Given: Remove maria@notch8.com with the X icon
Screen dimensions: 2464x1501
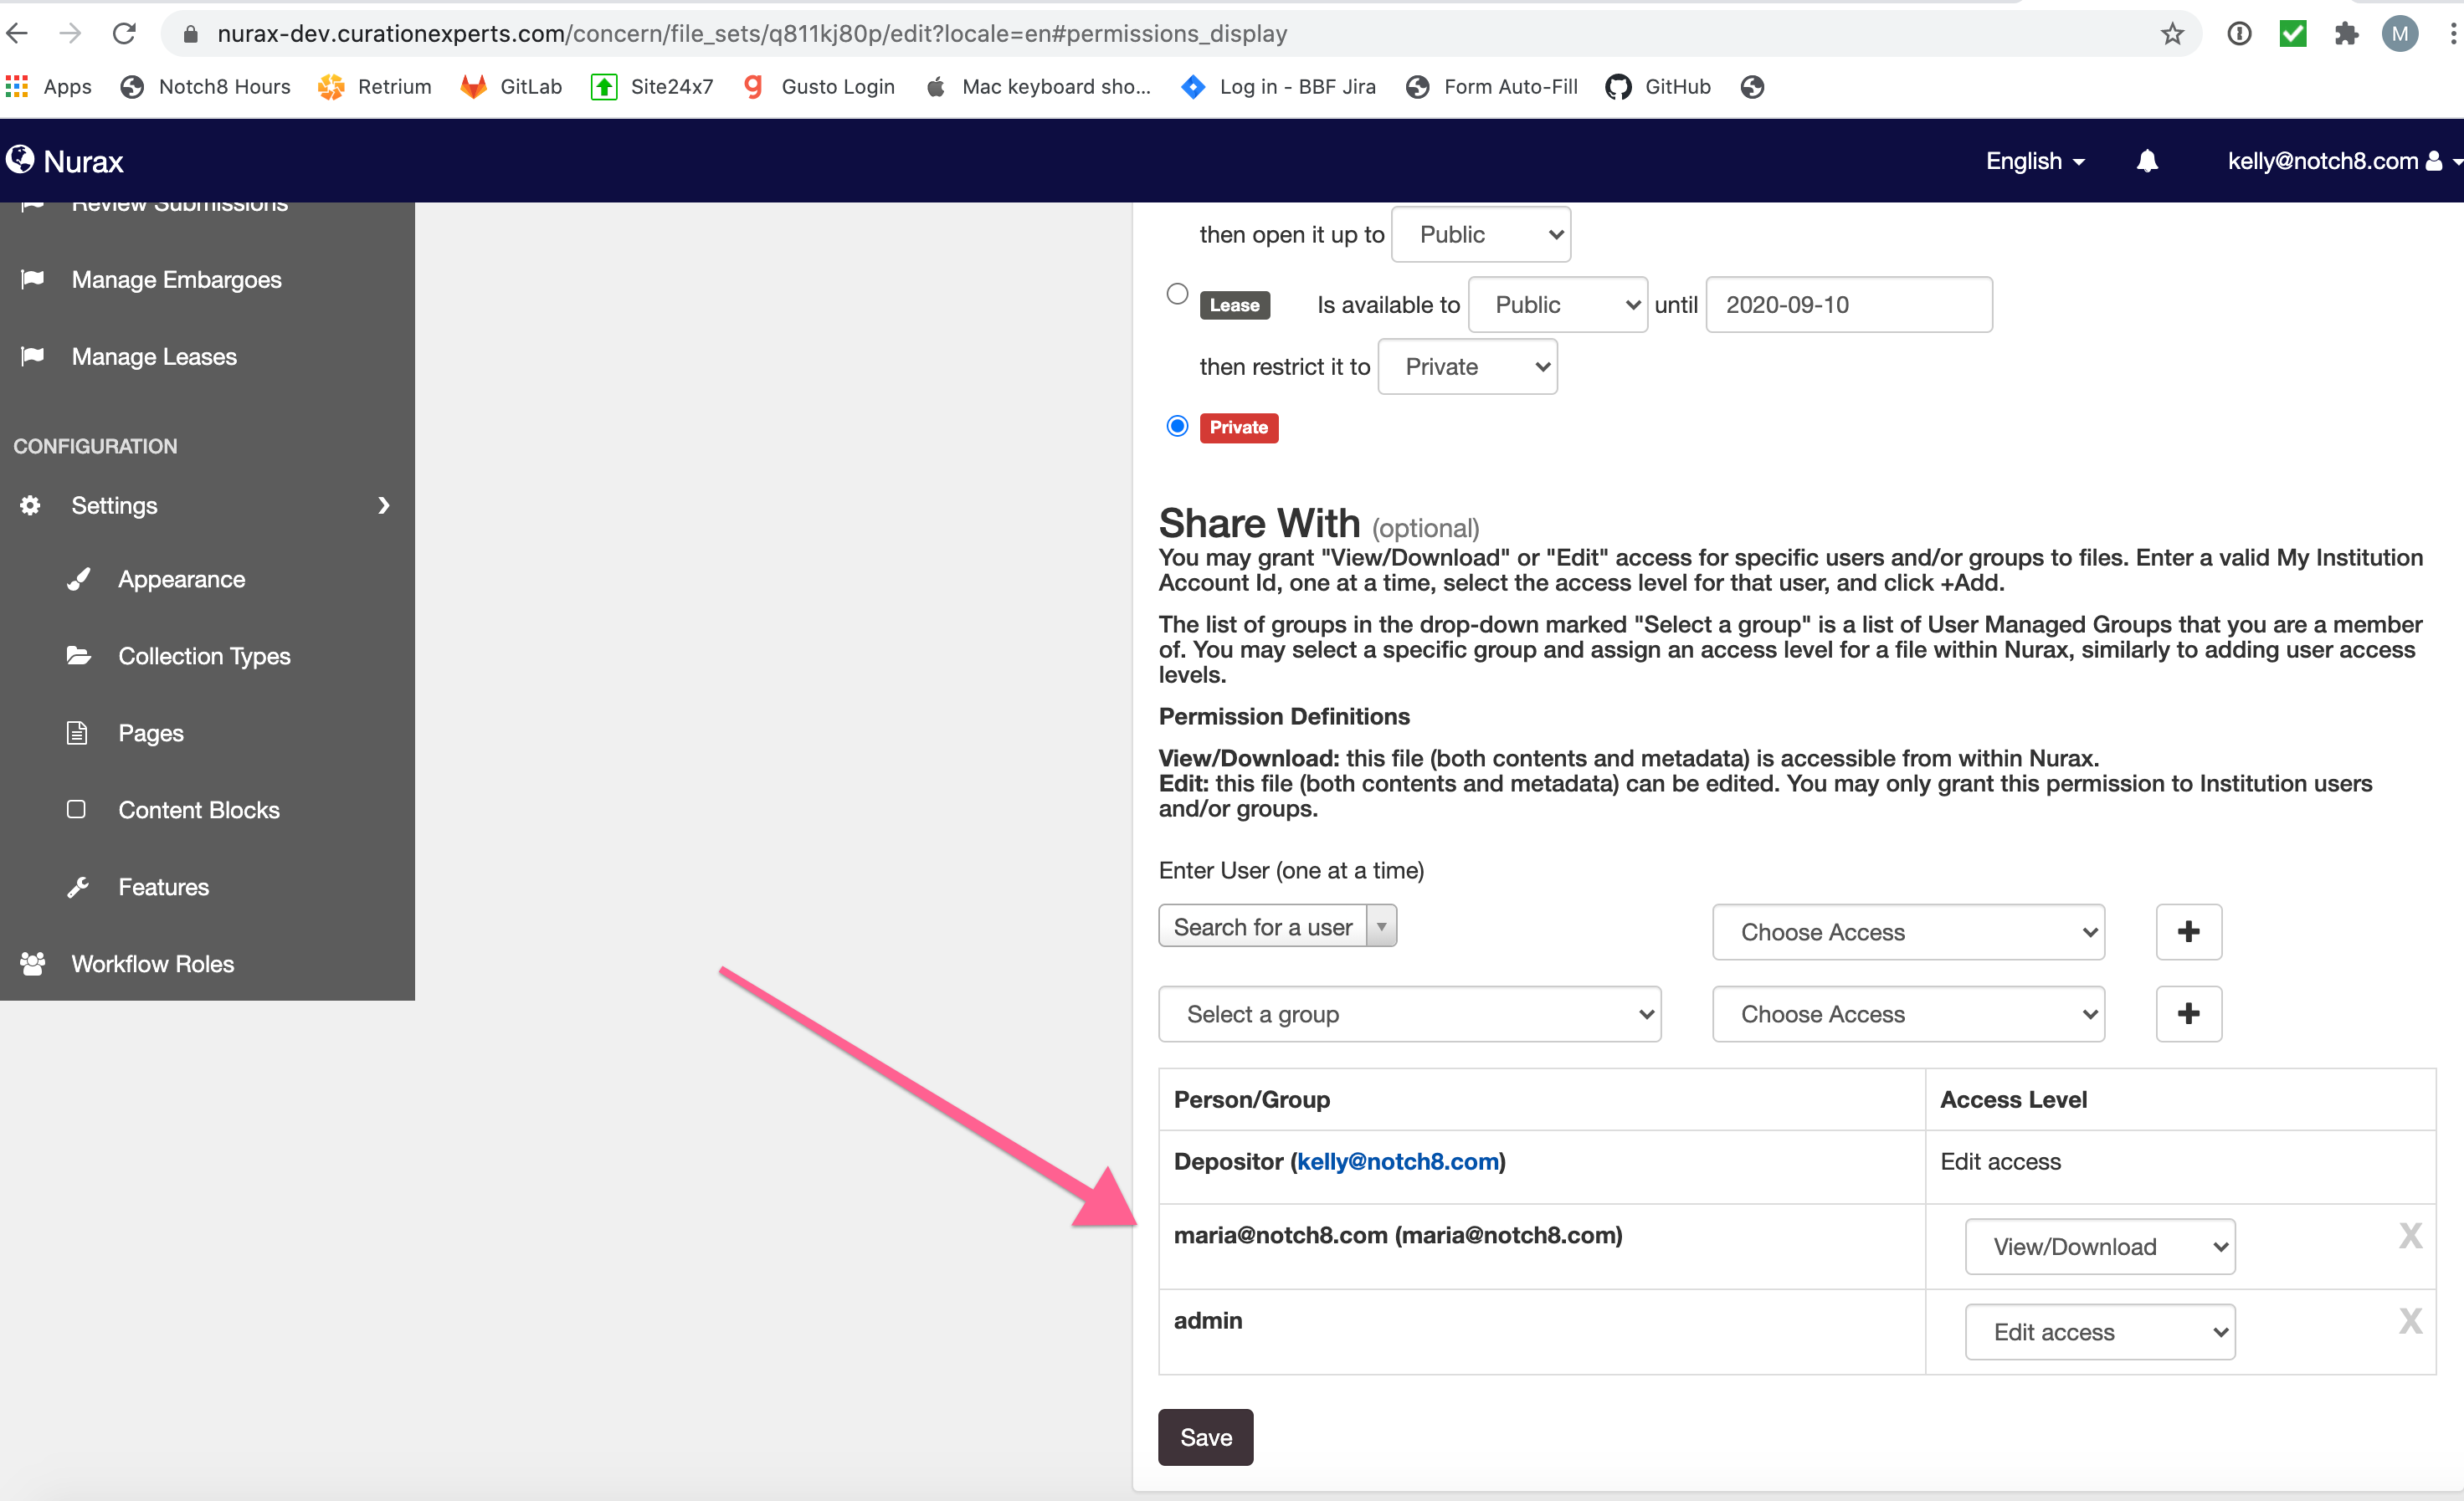Looking at the screenshot, I should 2410,1236.
